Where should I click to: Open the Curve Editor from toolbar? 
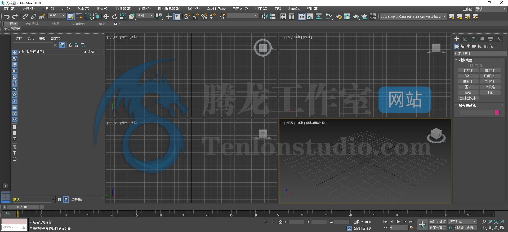tap(310, 17)
